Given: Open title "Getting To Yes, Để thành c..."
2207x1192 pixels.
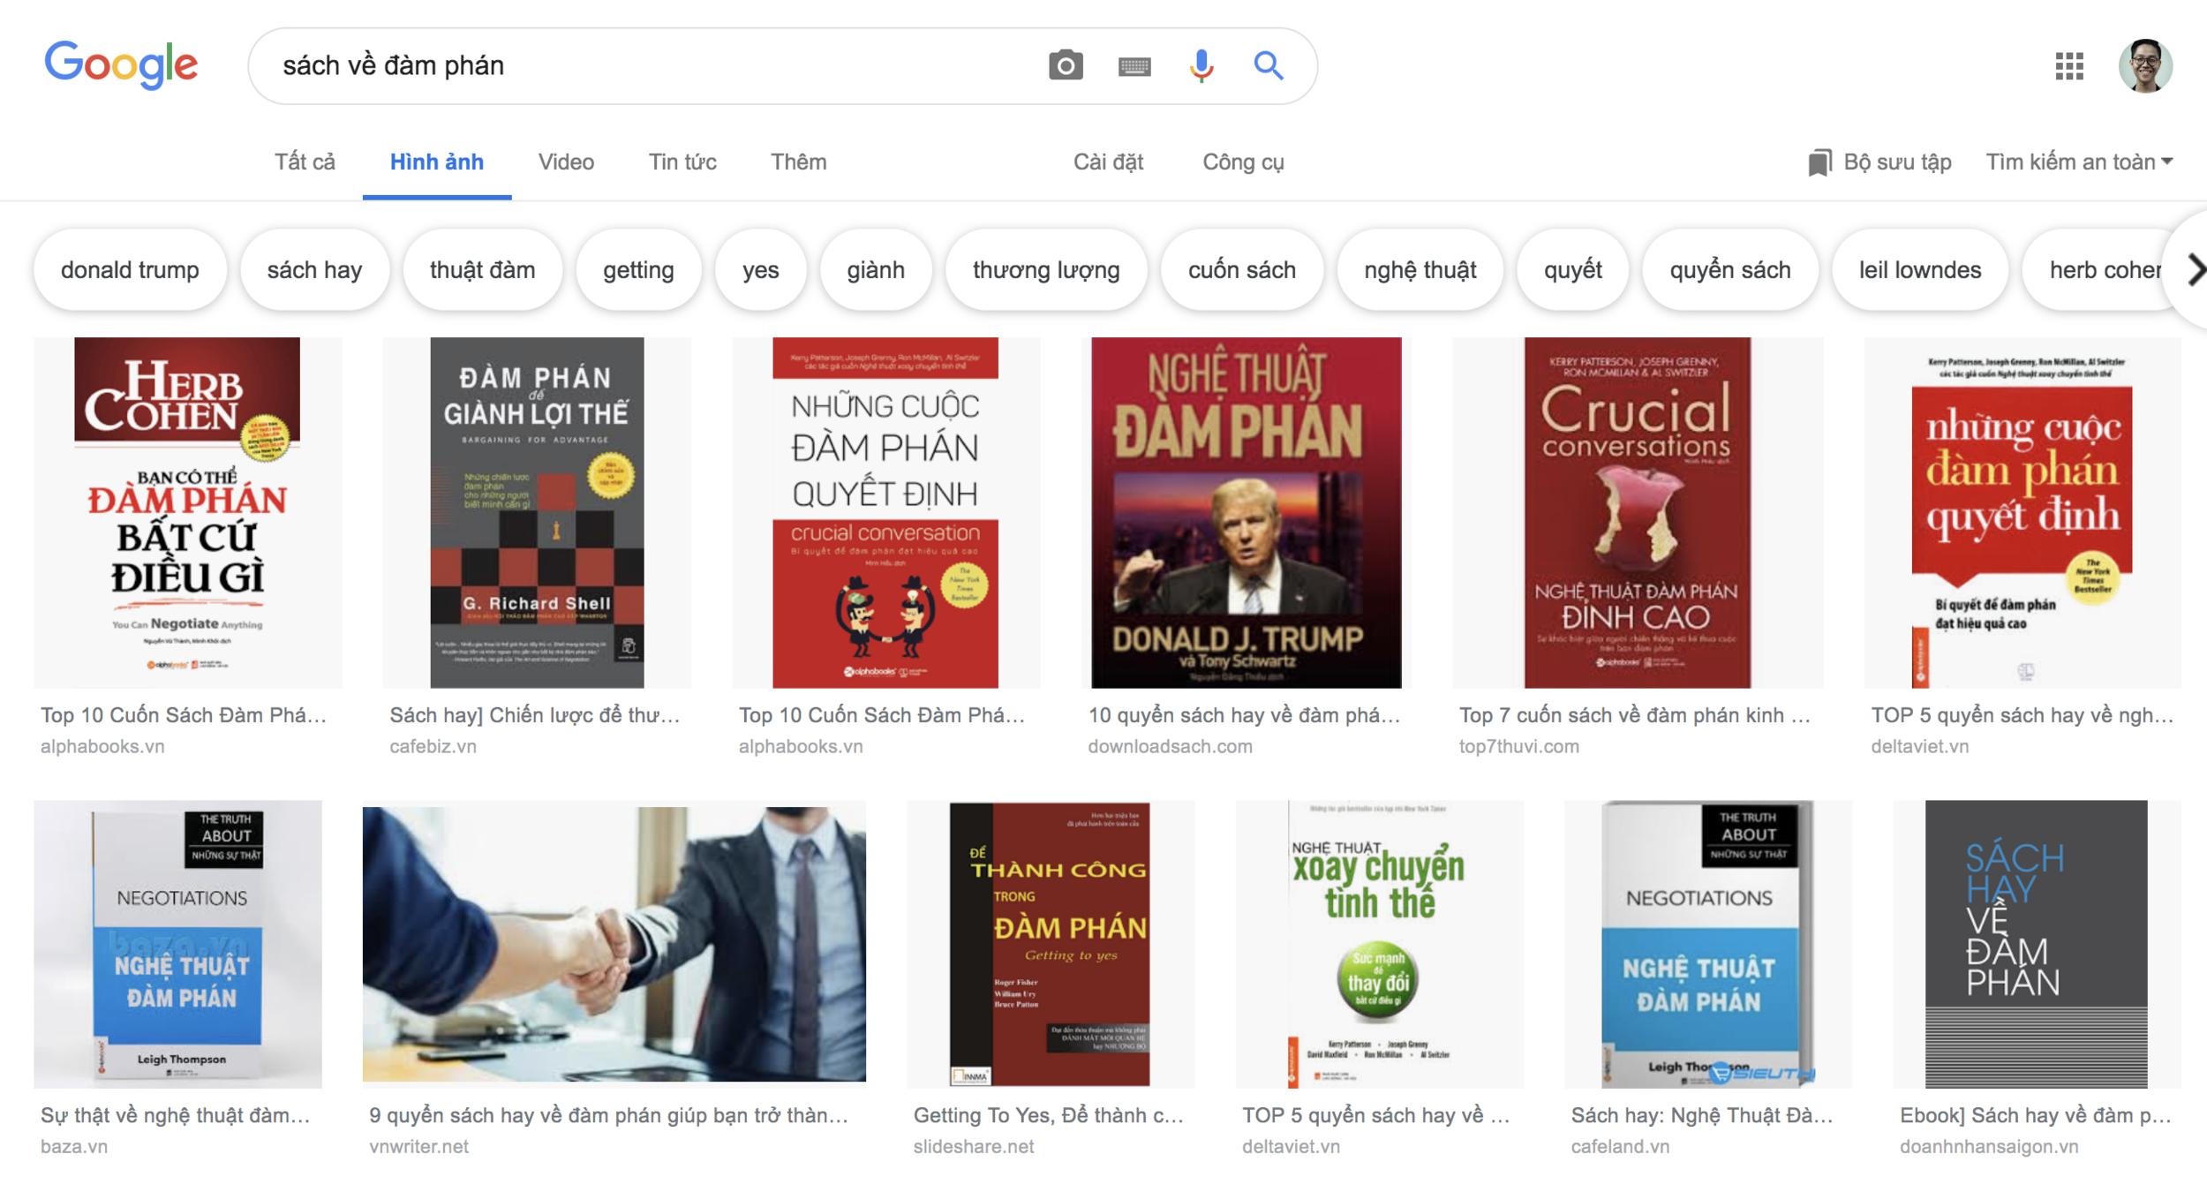Looking at the screenshot, I should coord(1048,1116).
